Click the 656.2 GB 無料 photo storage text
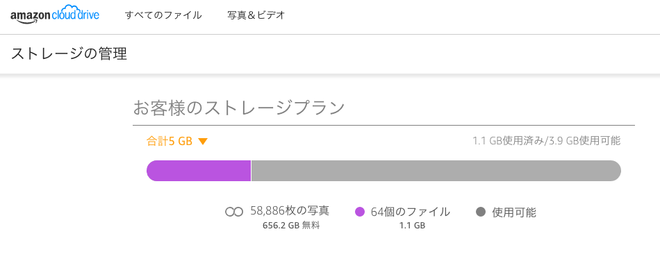This screenshot has height=261, width=660. pyautogui.click(x=291, y=226)
